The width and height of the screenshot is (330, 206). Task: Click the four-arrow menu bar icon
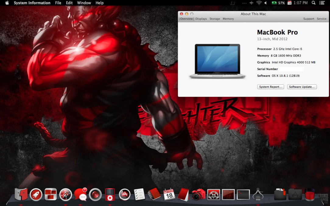coord(251,3)
